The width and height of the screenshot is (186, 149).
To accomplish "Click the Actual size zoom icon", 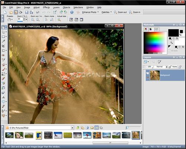I will point(59,20).
